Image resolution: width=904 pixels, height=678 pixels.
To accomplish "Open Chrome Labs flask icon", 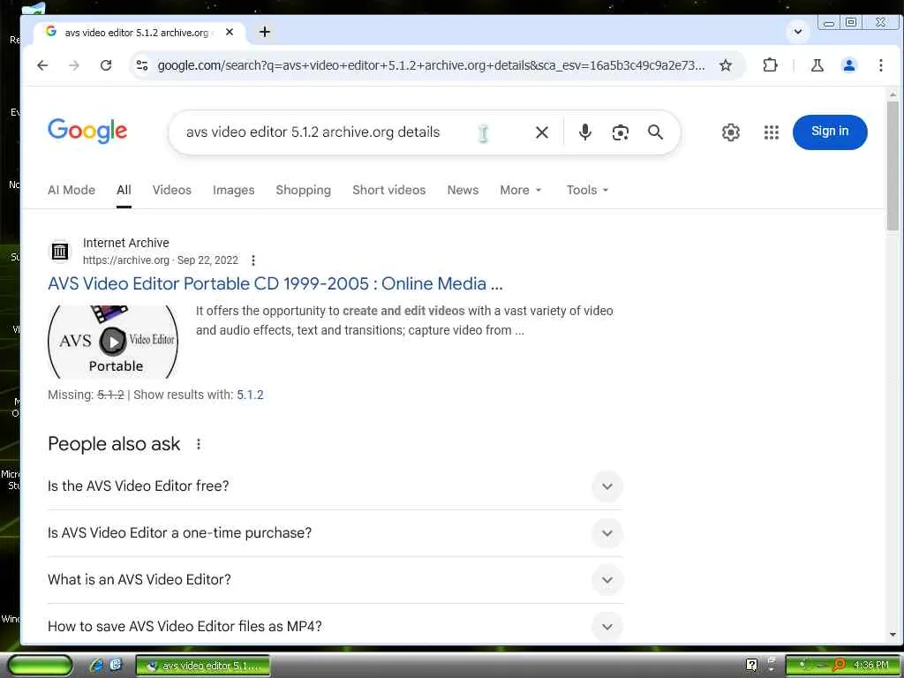I will pos(817,65).
